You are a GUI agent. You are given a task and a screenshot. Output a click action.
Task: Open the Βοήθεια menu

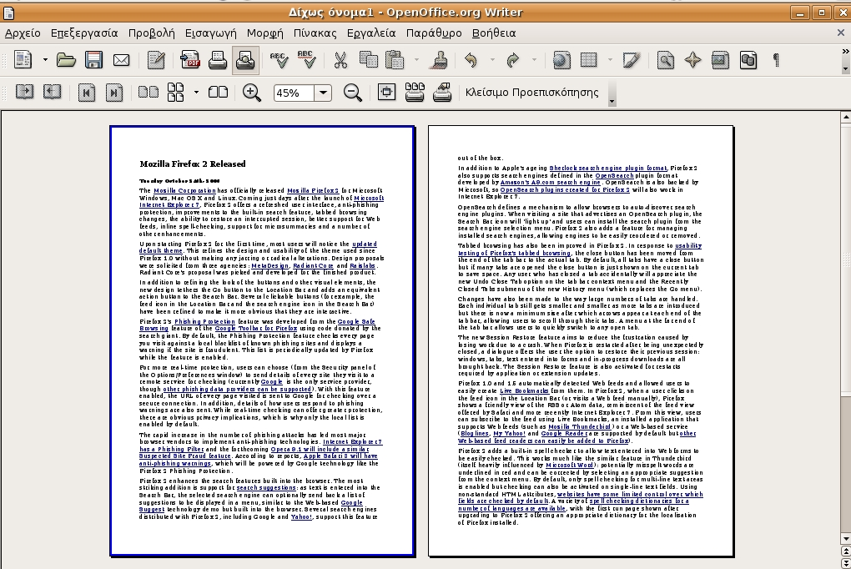point(494,33)
